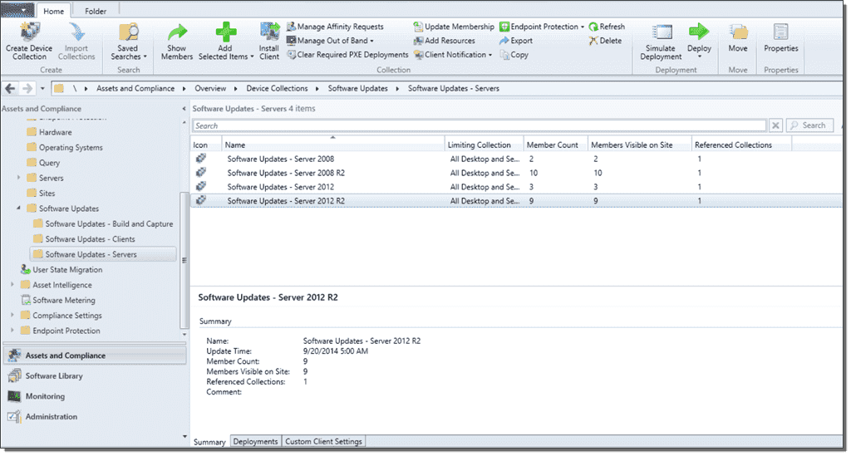This screenshot has height=456, width=851.
Task: Click the Search button
Action: [x=809, y=125]
